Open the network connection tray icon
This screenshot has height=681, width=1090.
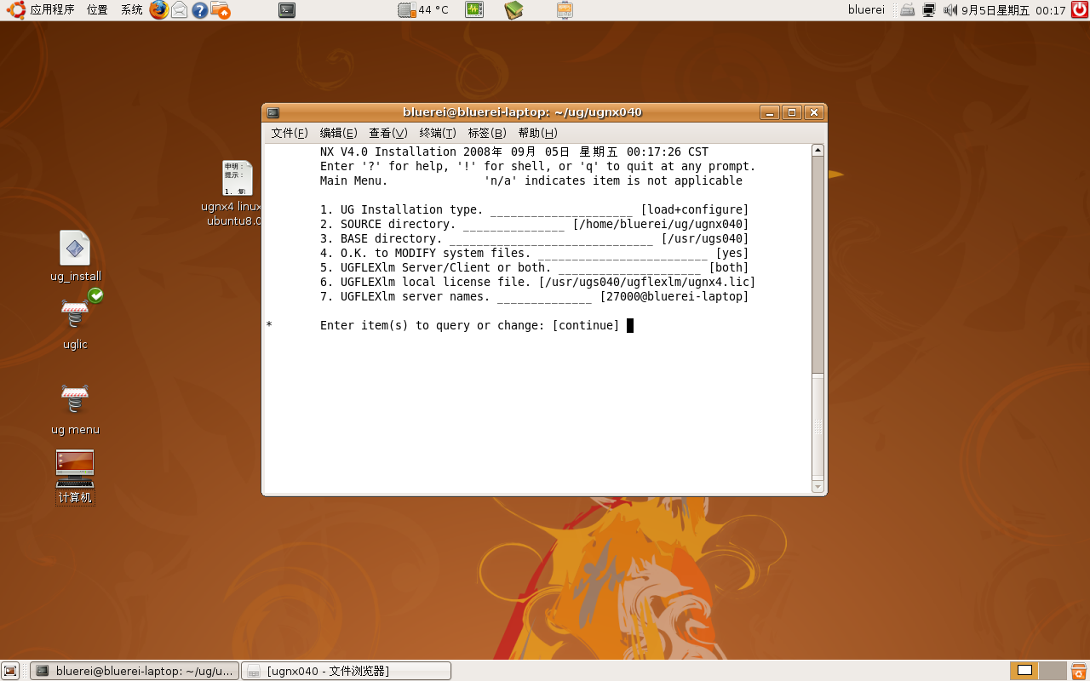(x=929, y=10)
